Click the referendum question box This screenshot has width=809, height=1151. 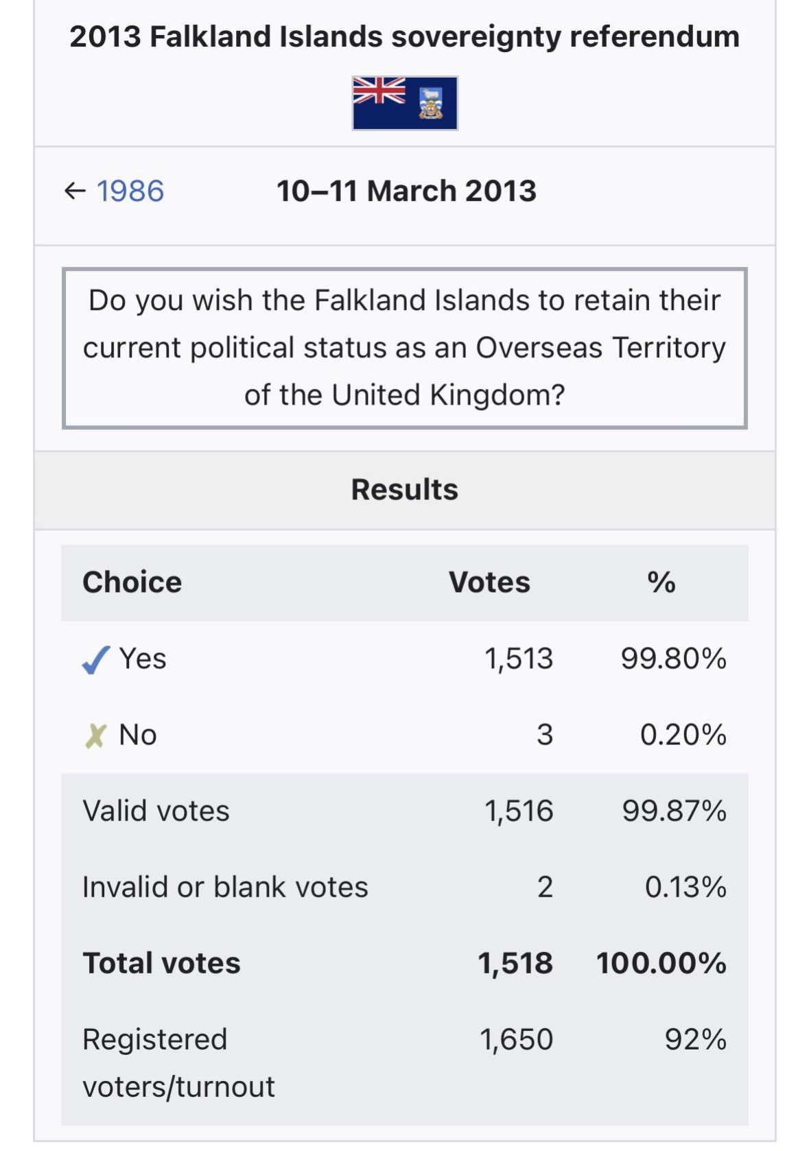pyautogui.click(x=405, y=348)
